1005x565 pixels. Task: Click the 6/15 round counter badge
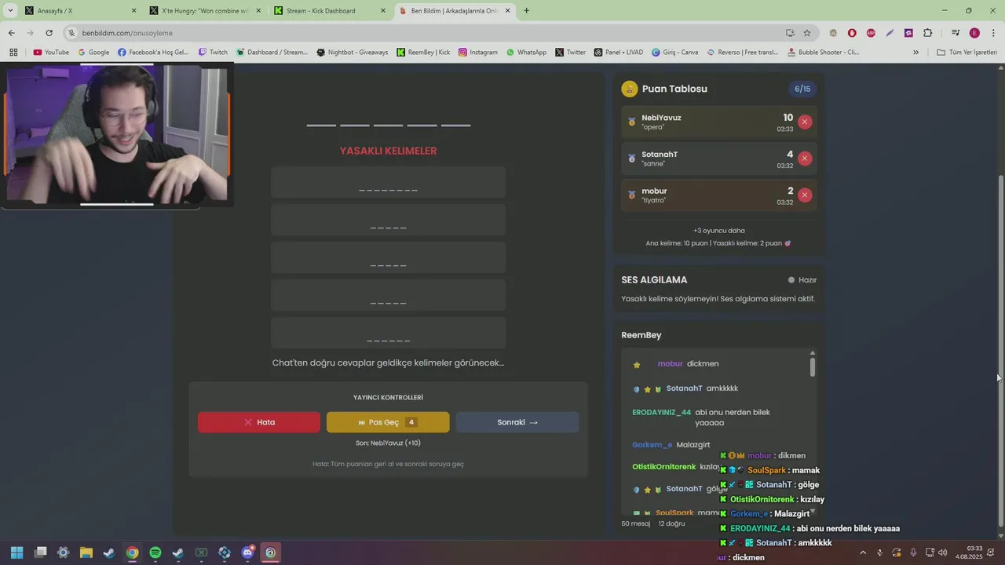tap(802, 89)
